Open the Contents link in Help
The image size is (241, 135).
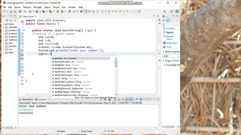[x=171, y=28]
